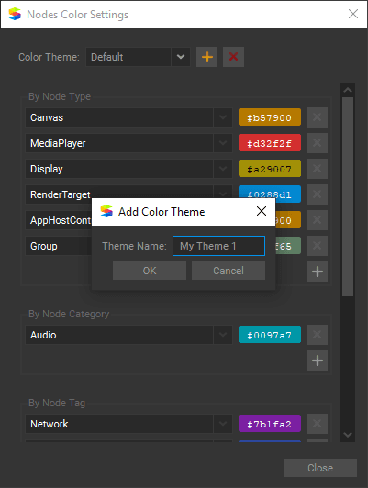The width and height of the screenshot is (368, 488).
Task: Open the Network tag dropdown
Action: point(223,424)
